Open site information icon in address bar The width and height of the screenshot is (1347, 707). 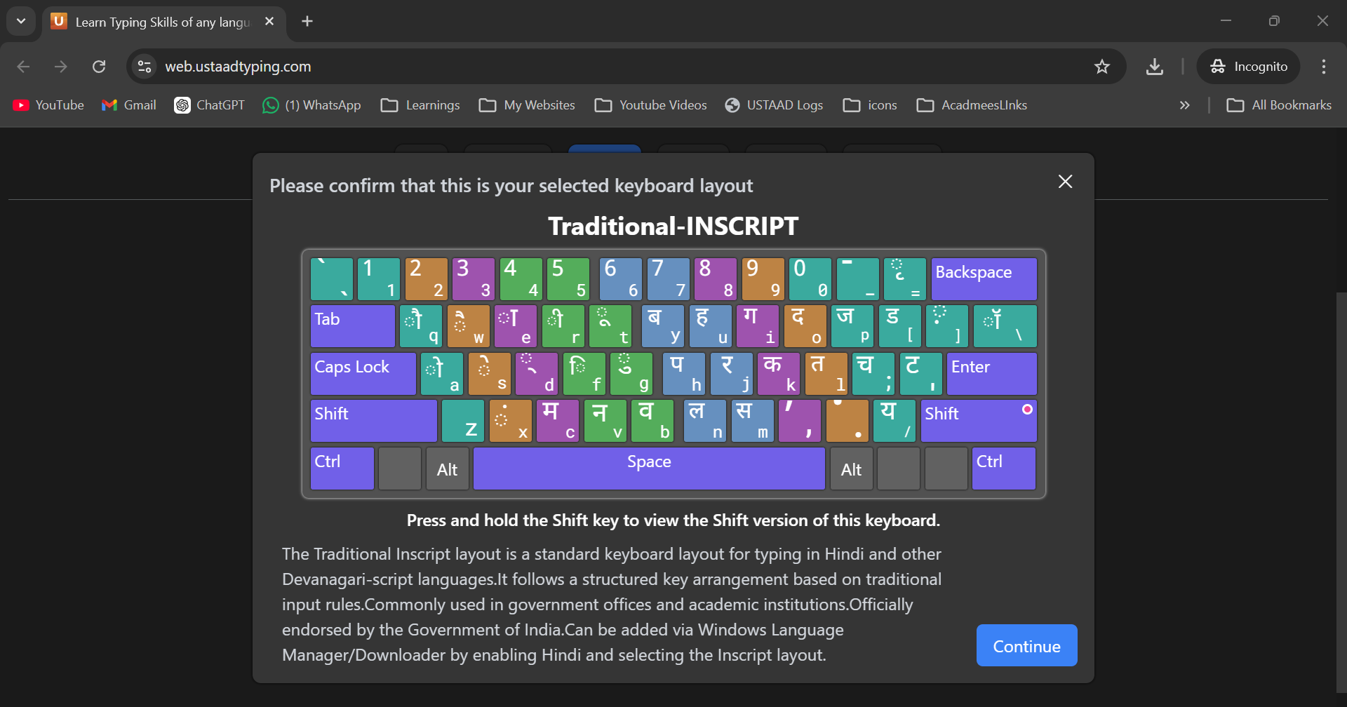point(145,67)
